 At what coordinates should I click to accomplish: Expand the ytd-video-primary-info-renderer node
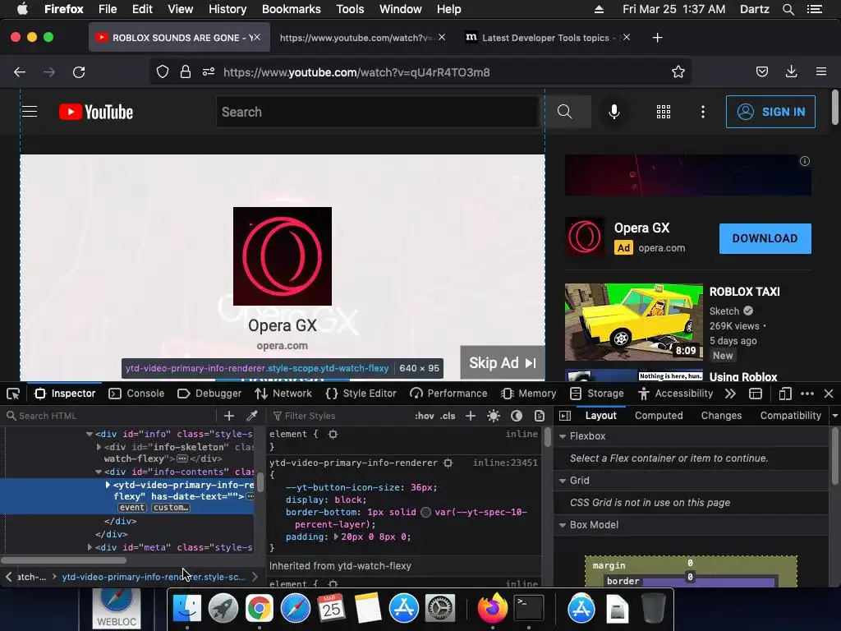pos(108,485)
